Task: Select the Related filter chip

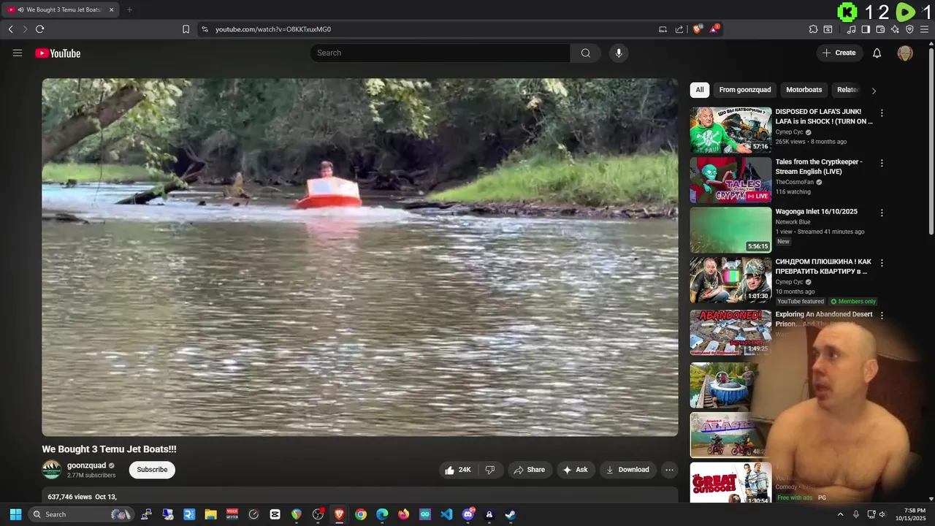Action: (847, 90)
